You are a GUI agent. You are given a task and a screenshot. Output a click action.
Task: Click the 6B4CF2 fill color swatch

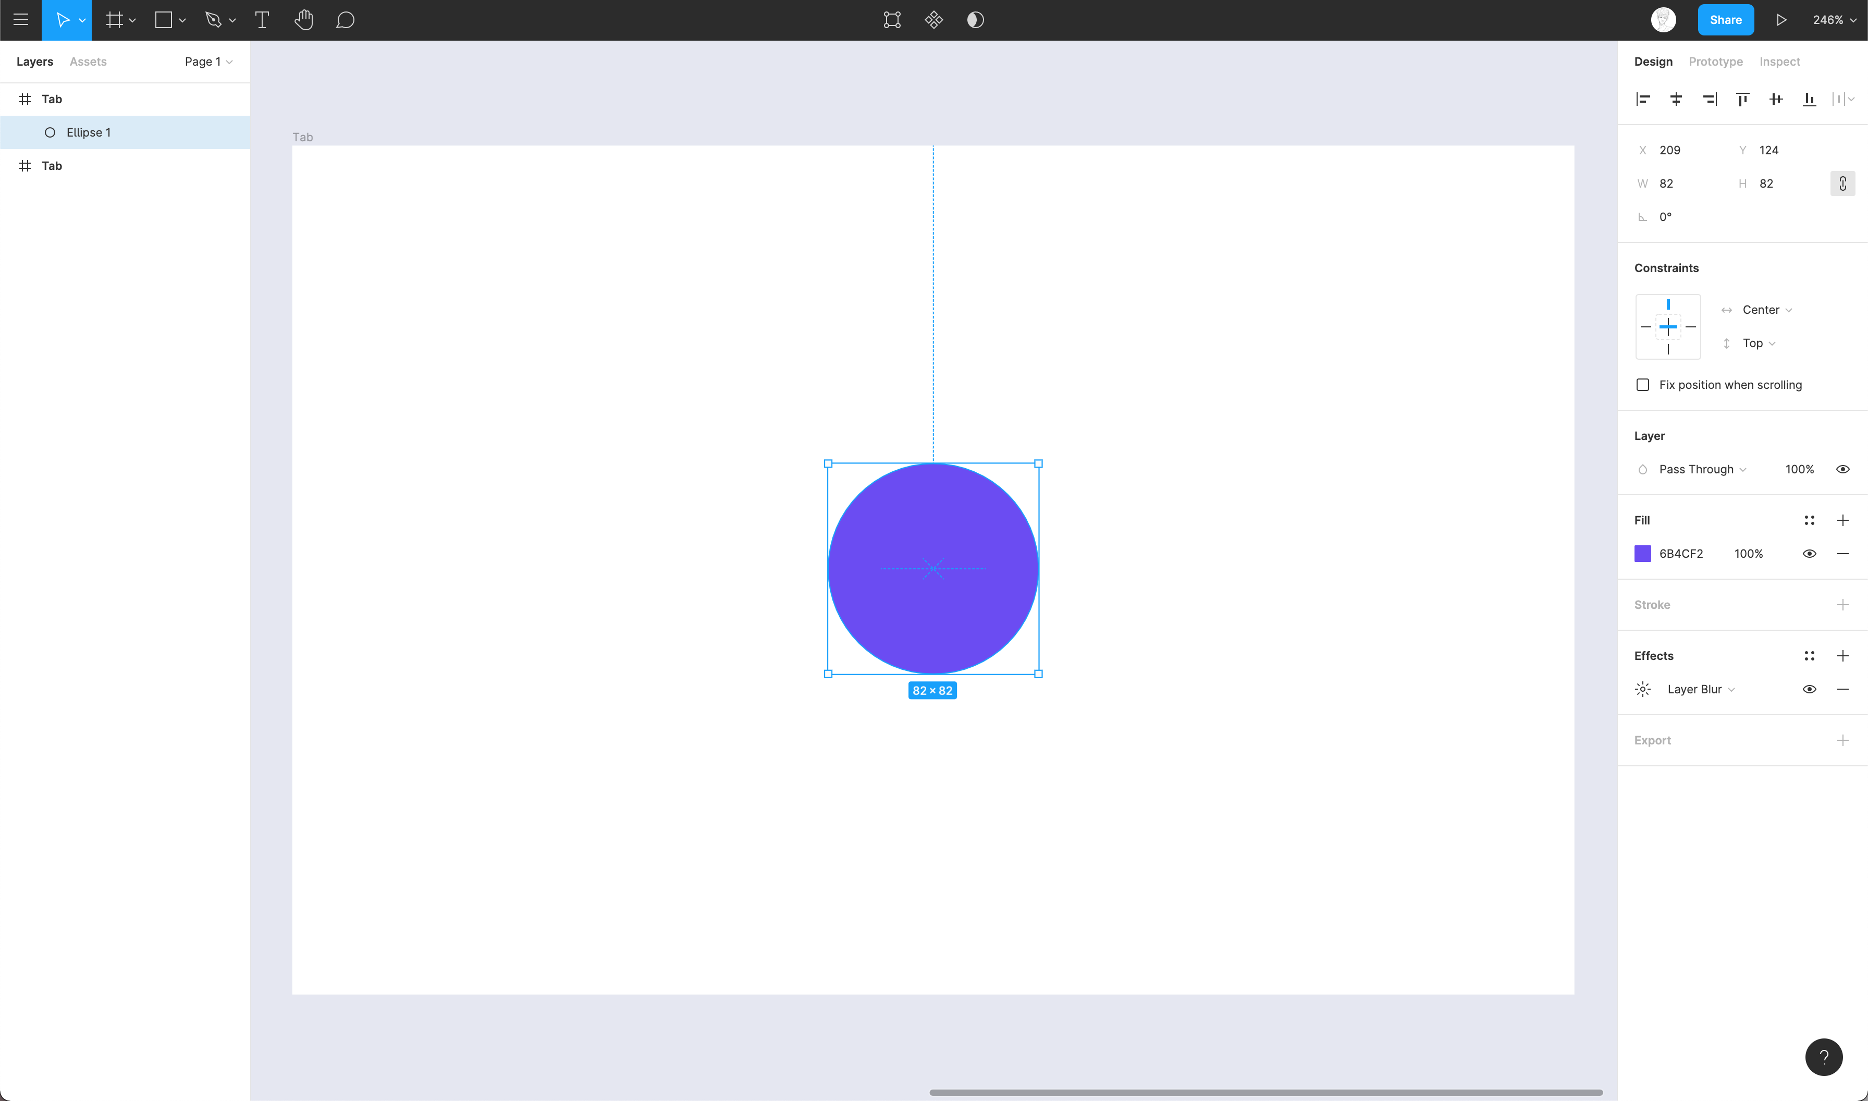click(x=1642, y=554)
